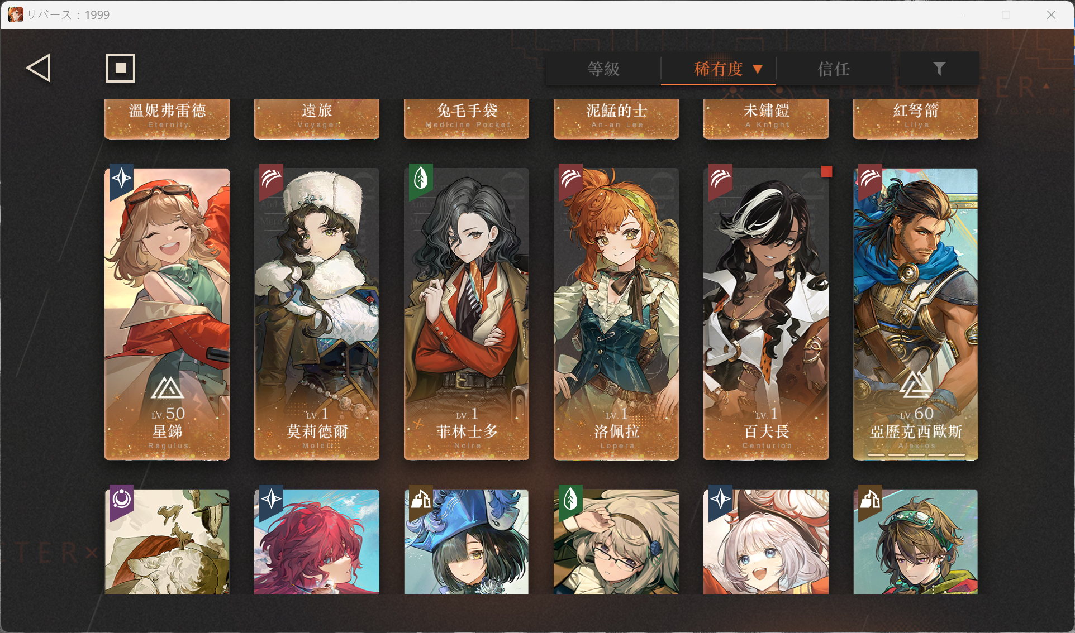Click the Reverse: 1999 app icon in title bar
Viewport: 1075px width, 633px height.
click(x=16, y=15)
